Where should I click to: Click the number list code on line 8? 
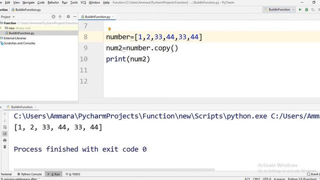click(x=154, y=37)
